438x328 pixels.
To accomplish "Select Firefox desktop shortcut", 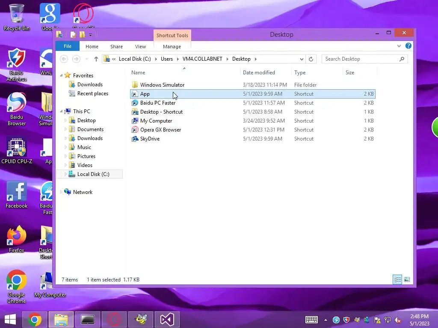I will [16, 239].
